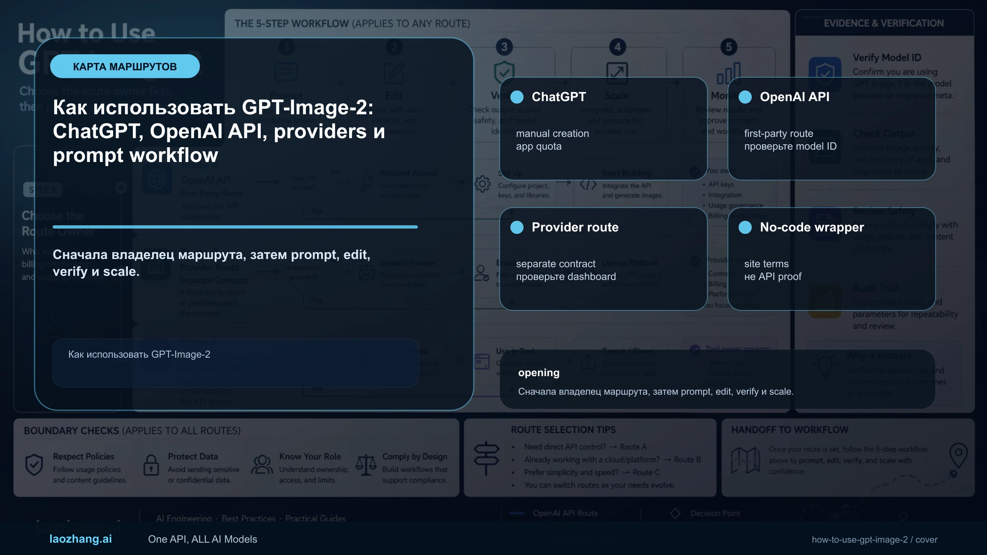Click the 'ROUTE SELECTION TIPS' heading
987x555 pixels.
[x=563, y=430]
